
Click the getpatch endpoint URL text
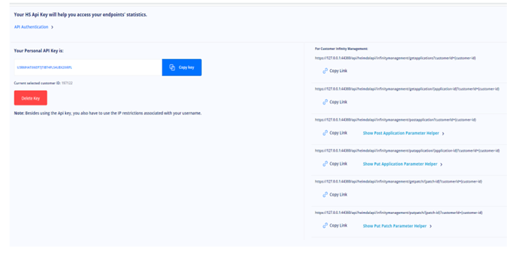point(399,181)
